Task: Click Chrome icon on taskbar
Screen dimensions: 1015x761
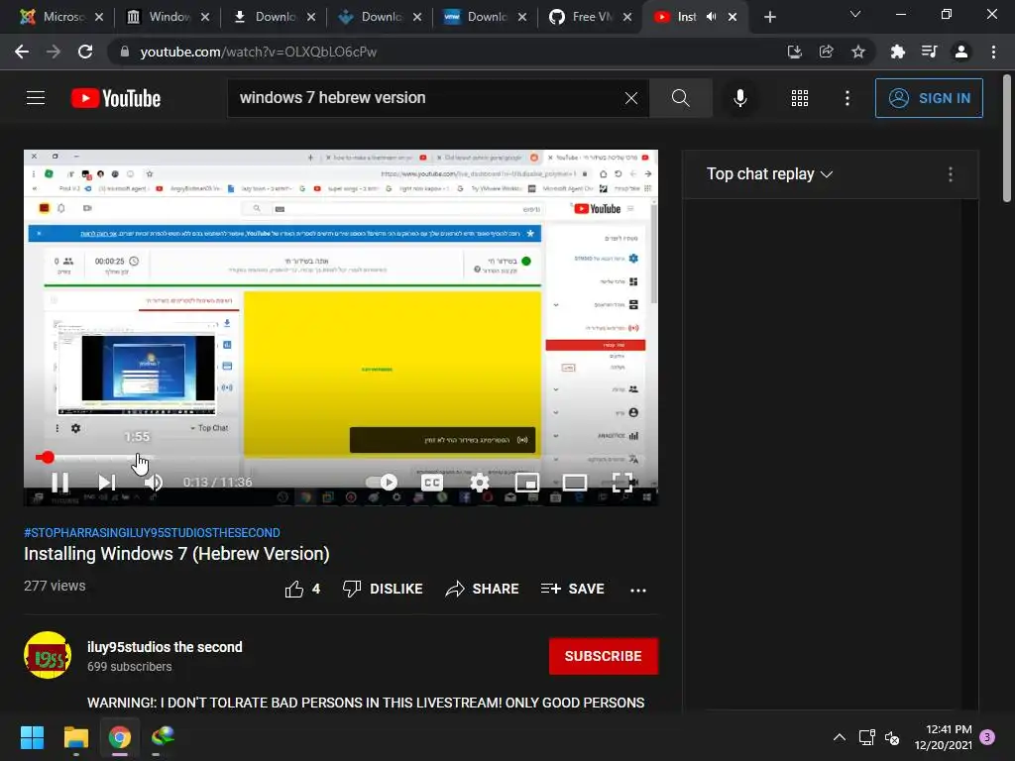Action: 120,737
